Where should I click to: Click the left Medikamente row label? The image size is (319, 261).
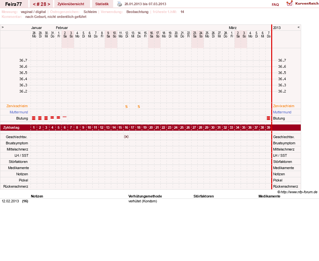19,168
